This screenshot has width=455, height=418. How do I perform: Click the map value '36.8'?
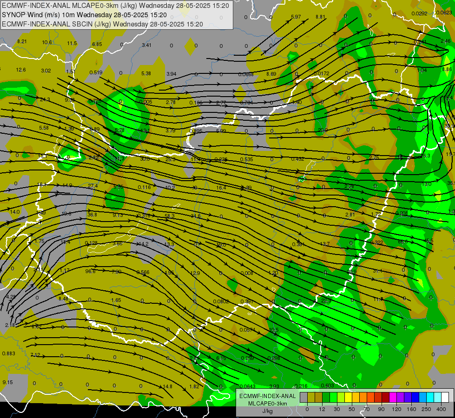92,215
